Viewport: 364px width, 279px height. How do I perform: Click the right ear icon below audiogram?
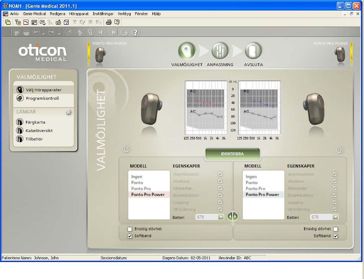(339, 150)
